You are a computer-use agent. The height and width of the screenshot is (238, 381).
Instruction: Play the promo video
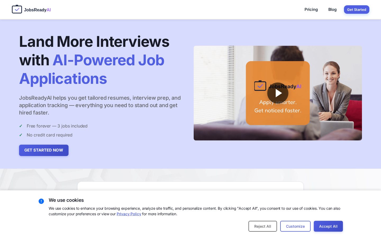278,93
